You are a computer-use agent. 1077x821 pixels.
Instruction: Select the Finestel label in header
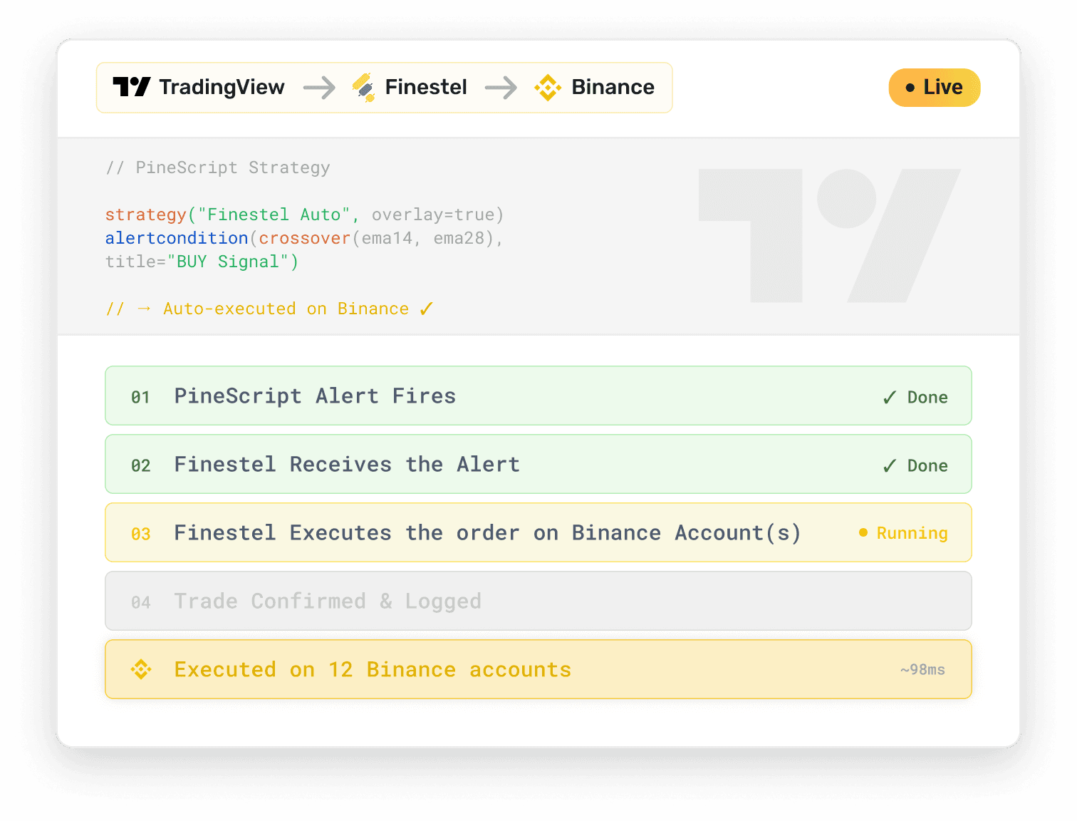(x=426, y=87)
